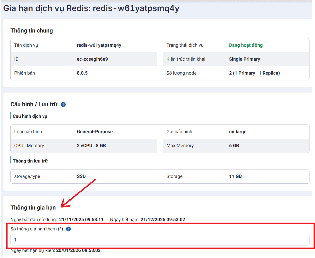
Task: Click the Max Memory 6 GB value
Action: click(234, 146)
